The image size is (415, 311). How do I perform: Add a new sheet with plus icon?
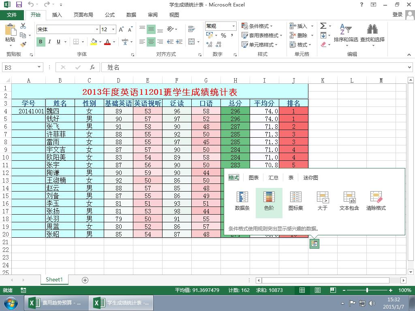click(85, 280)
